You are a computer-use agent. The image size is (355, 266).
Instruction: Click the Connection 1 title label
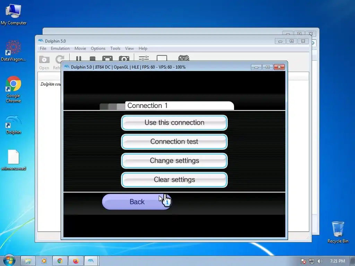click(x=147, y=106)
